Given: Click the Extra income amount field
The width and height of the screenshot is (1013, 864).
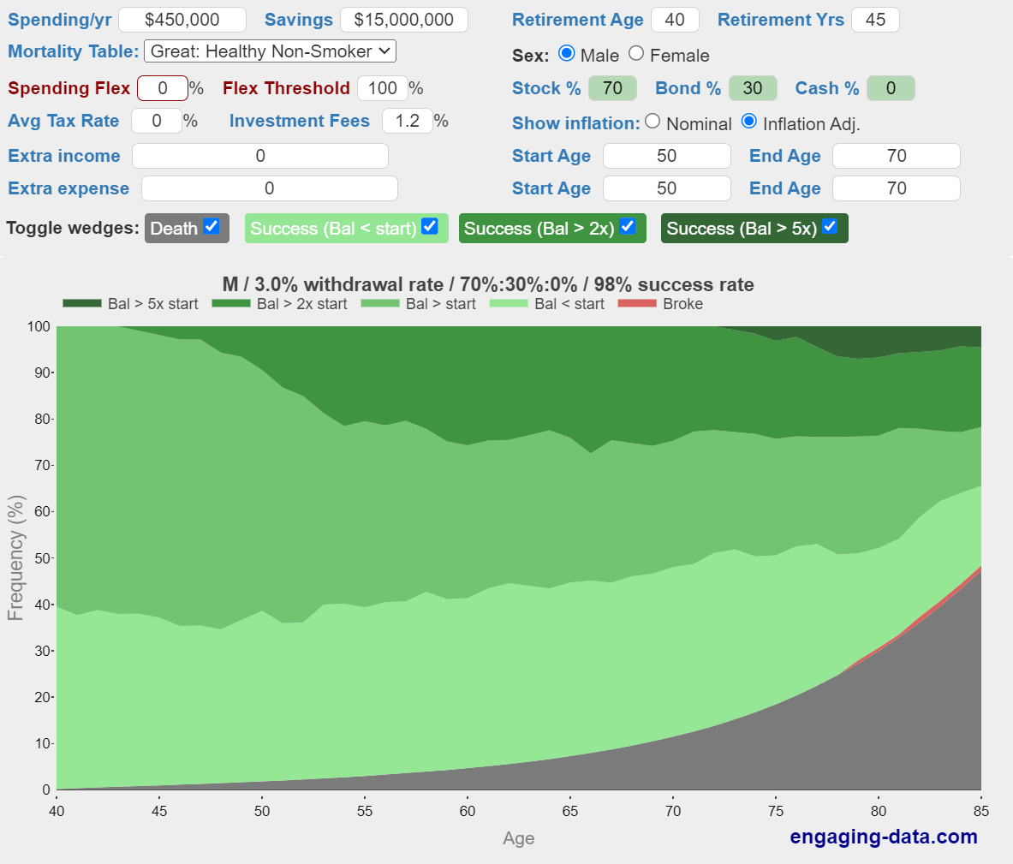Looking at the screenshot, I should tap(260, 156).
